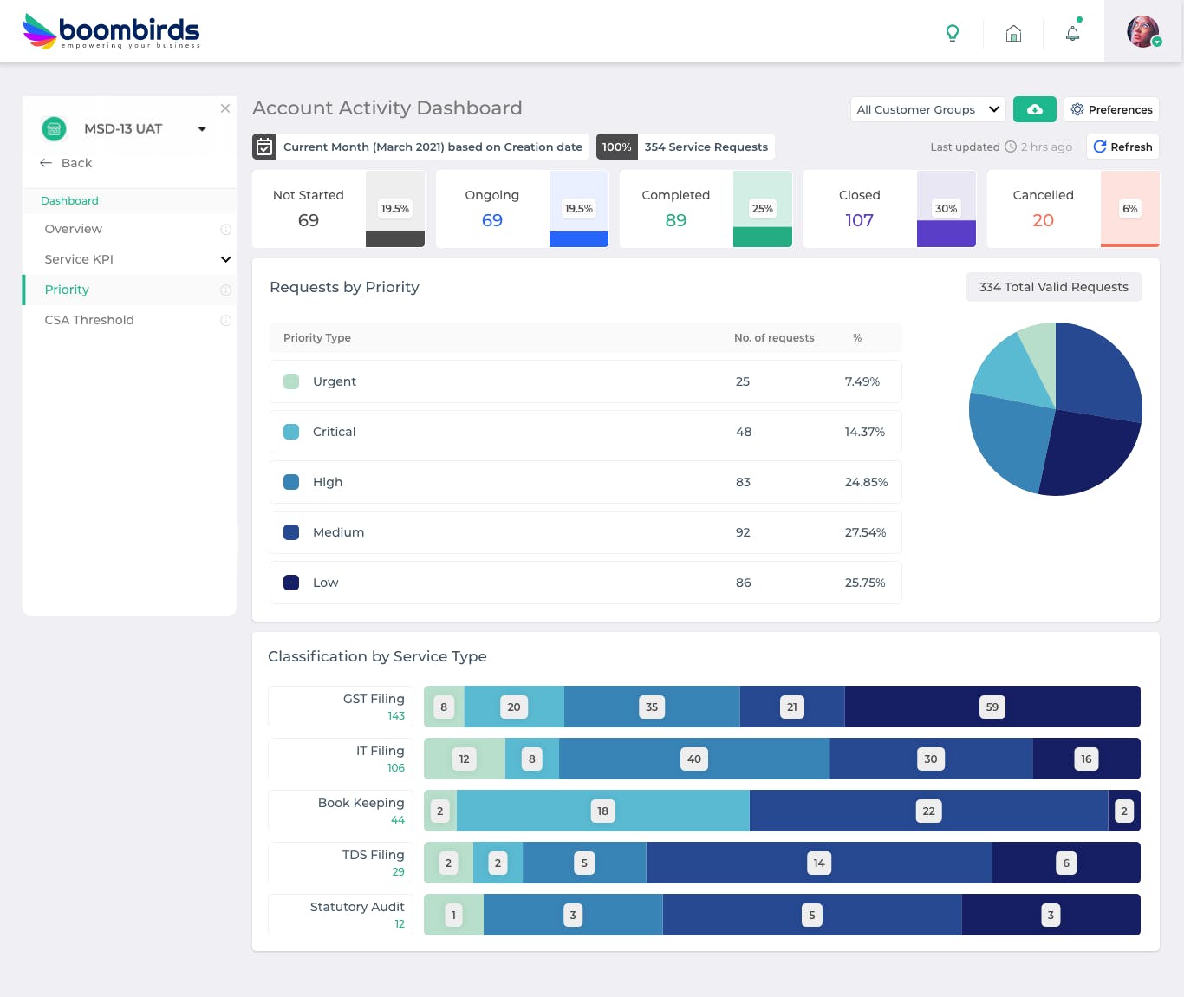Screen dimensions: 1184x997
Task: Open the user profile avatar
Action: [x=1143, y=31]
